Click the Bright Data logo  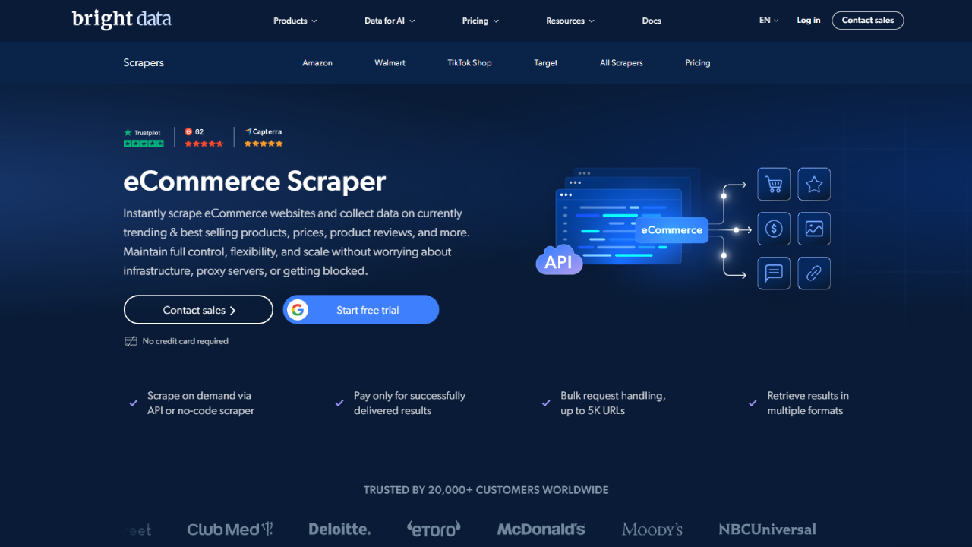[x=121, y=19]
